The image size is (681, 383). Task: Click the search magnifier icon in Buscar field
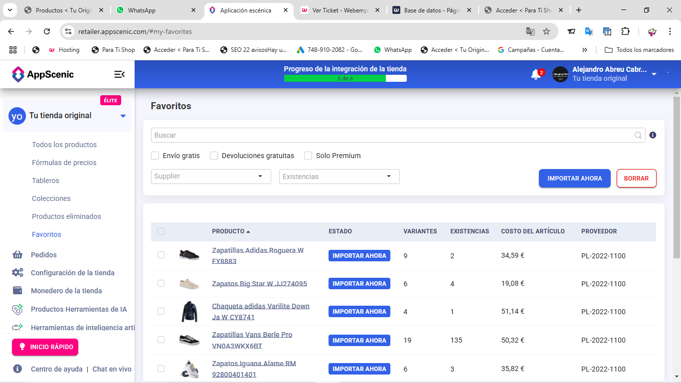point(638,135)
